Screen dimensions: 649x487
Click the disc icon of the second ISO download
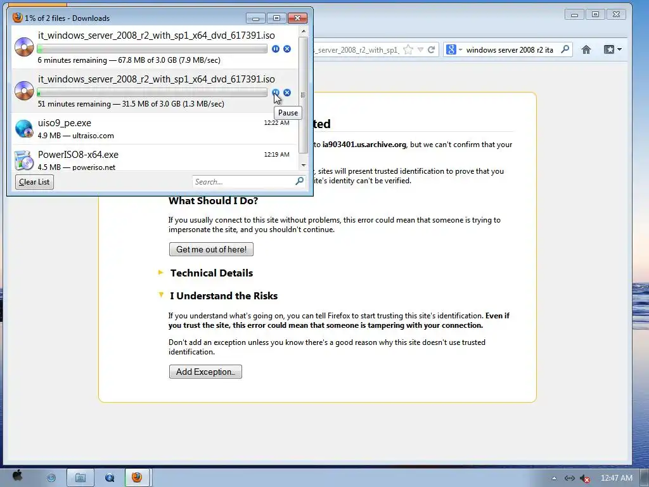tap(24, 91)
